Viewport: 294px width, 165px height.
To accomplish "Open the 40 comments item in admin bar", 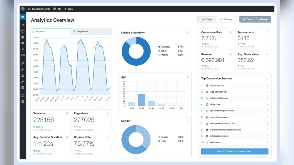I will [57, 9].
